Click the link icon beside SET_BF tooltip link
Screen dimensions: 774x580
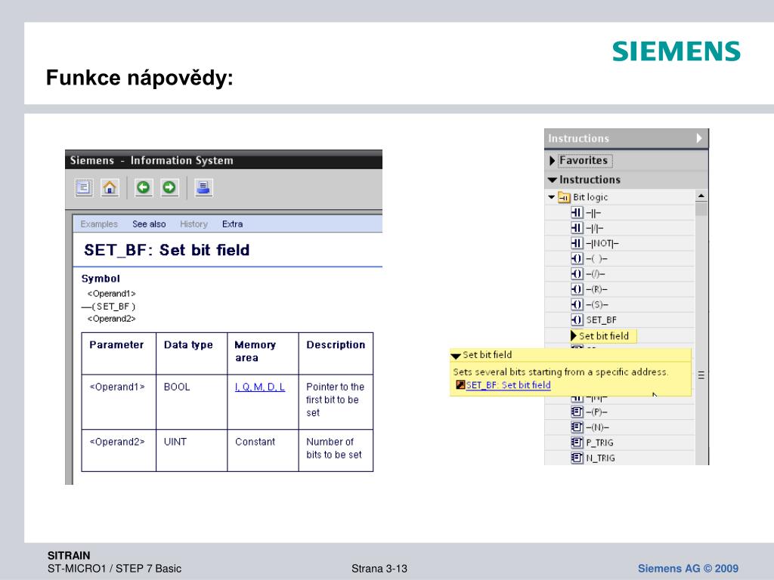(460, 384)
